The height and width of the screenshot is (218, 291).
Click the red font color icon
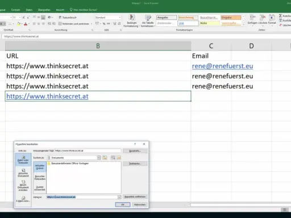coord(26,24)
